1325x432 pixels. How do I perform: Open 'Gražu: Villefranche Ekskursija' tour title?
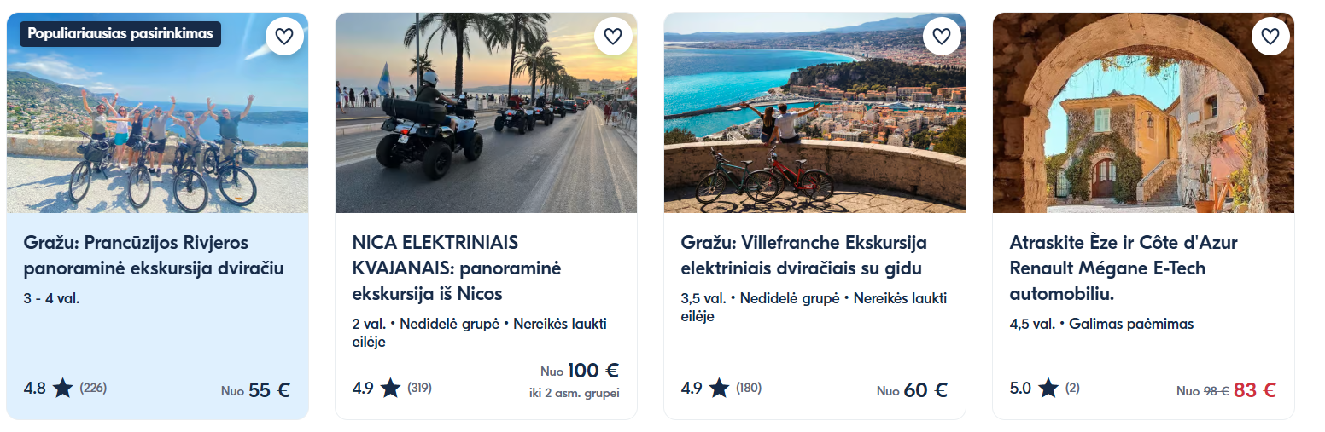tap(803, 256)
